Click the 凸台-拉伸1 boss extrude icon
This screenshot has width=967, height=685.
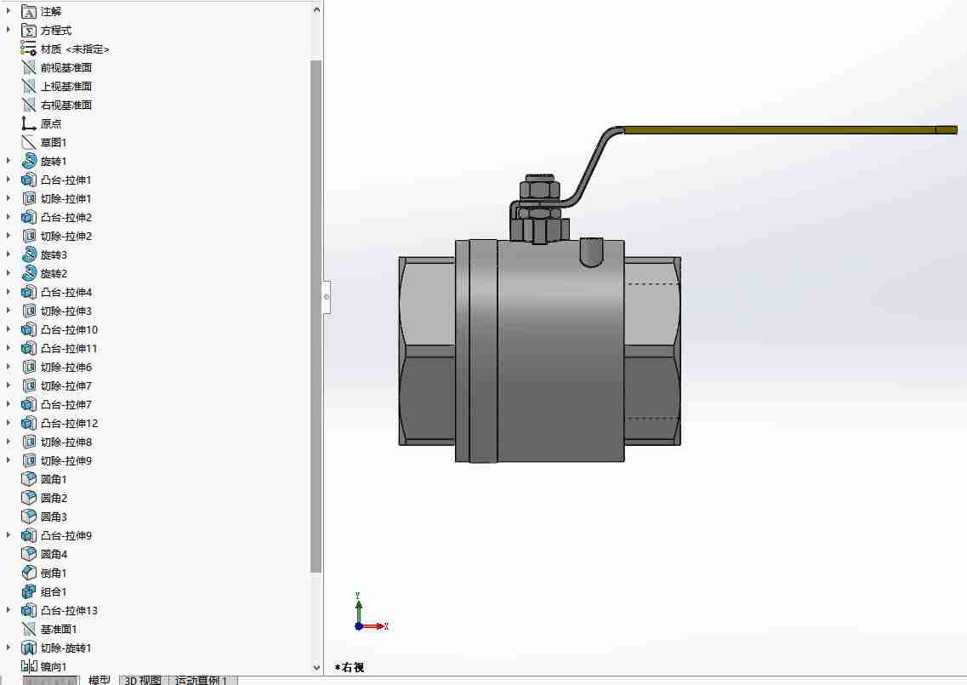[28, 180]
